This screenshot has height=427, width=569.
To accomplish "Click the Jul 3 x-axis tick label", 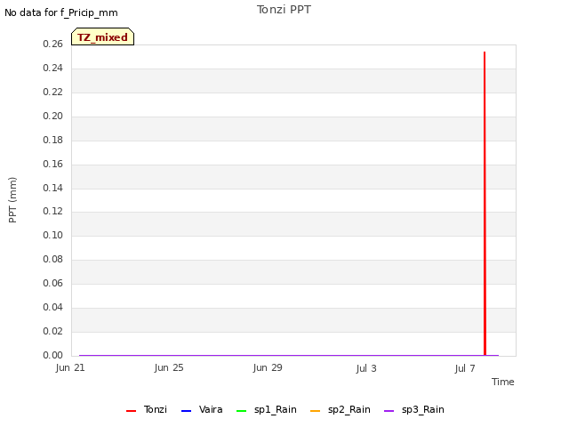I will pos(366,368).
